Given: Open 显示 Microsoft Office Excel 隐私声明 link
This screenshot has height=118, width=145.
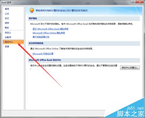Looking at the screenshot, I should tap(50, 29).
